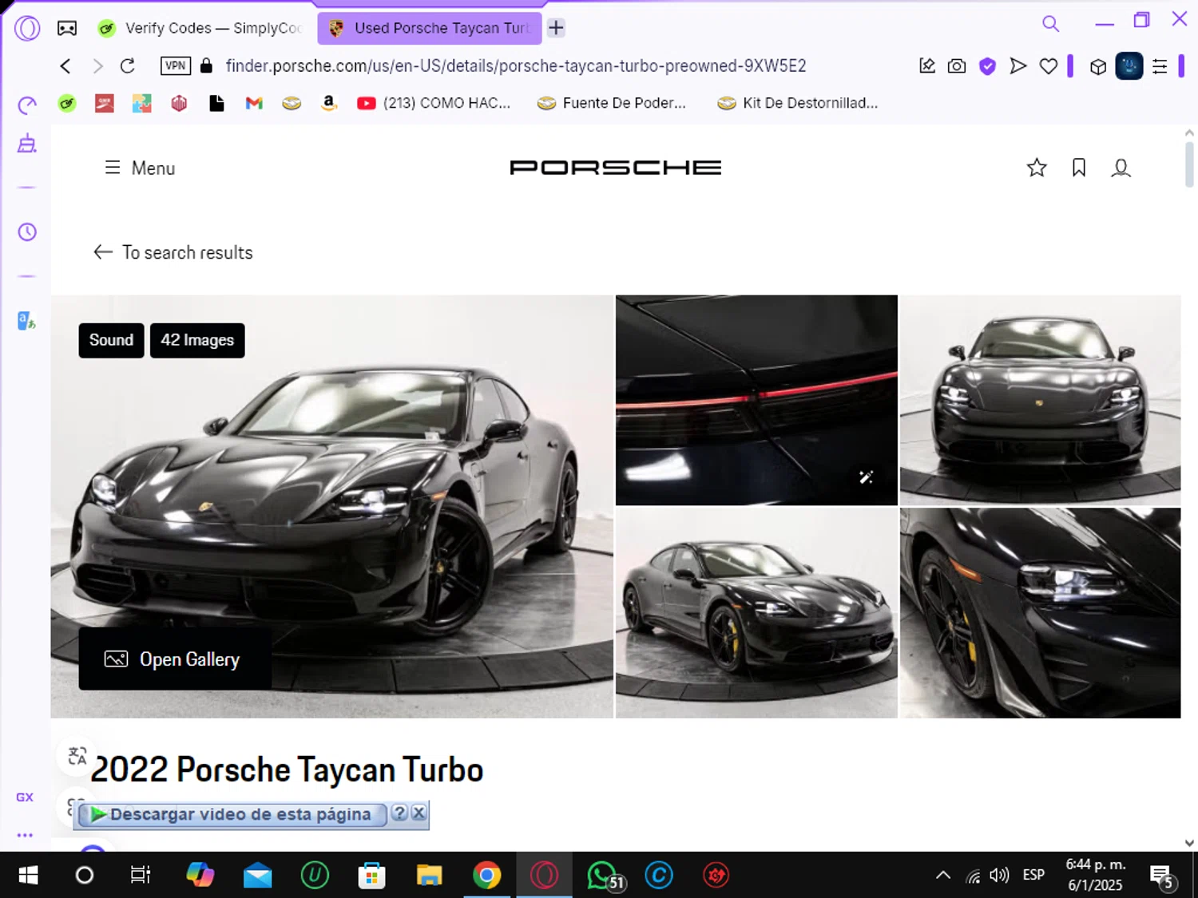Click the 42 Images button
The height and width of the screenshot is (898, 1198).
click(197, 340)
